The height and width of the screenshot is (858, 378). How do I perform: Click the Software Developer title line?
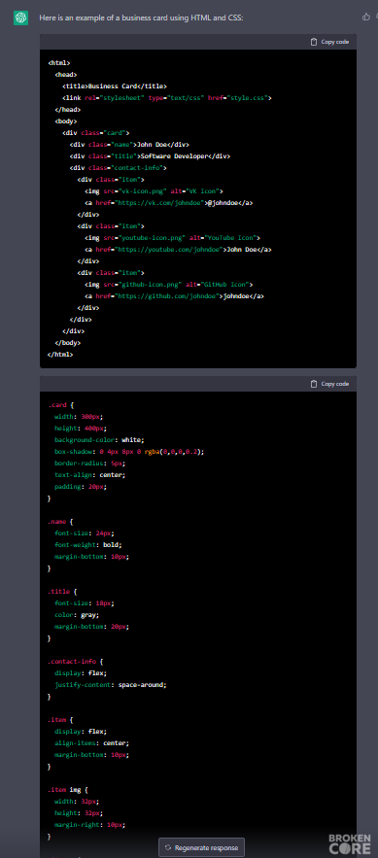pyautogui.click(x=150, y=155)
